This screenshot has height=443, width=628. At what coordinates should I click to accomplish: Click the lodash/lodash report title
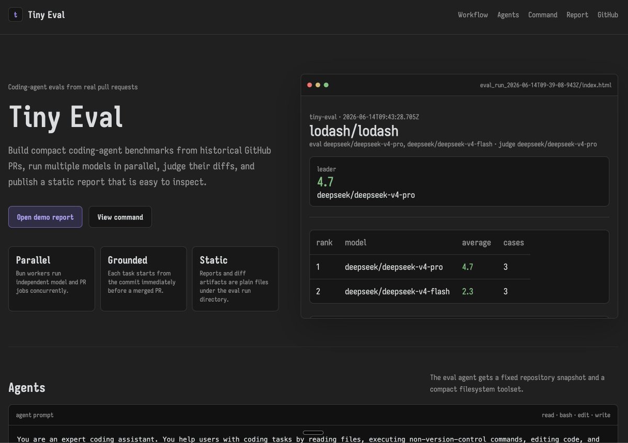354,131
